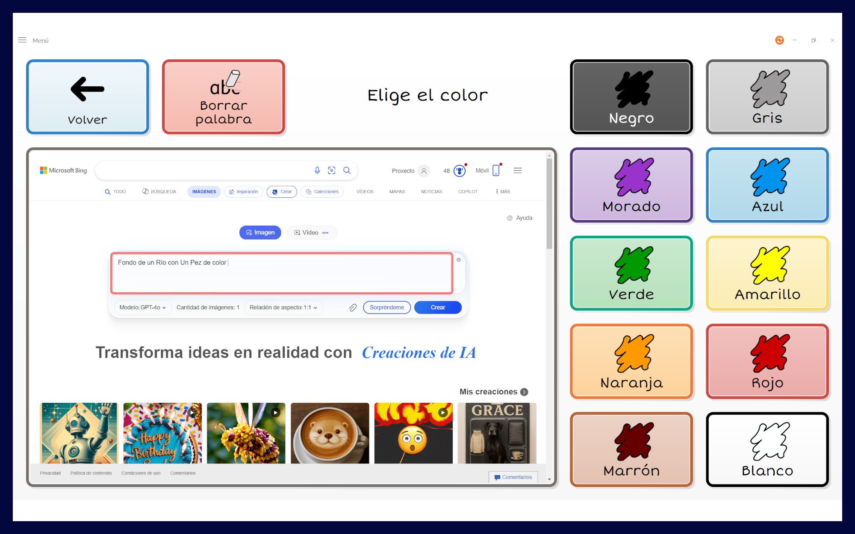Switch to the new Vídeo mode

pos(311,232)
